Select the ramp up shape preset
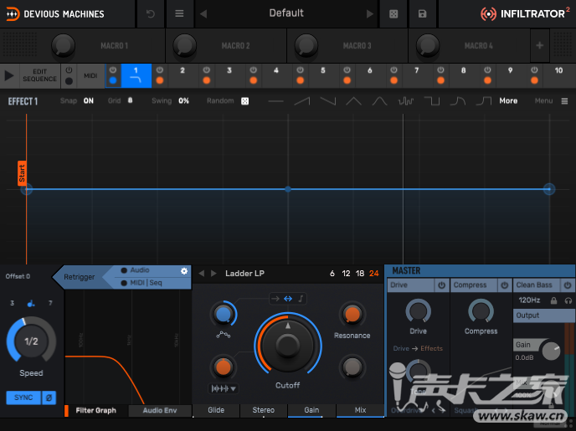576x431 pixels. click(302, 101)
